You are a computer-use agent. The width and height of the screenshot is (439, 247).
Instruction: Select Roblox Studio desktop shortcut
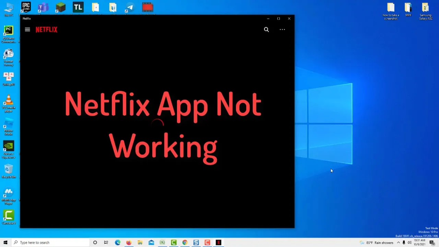click(9, 126)
